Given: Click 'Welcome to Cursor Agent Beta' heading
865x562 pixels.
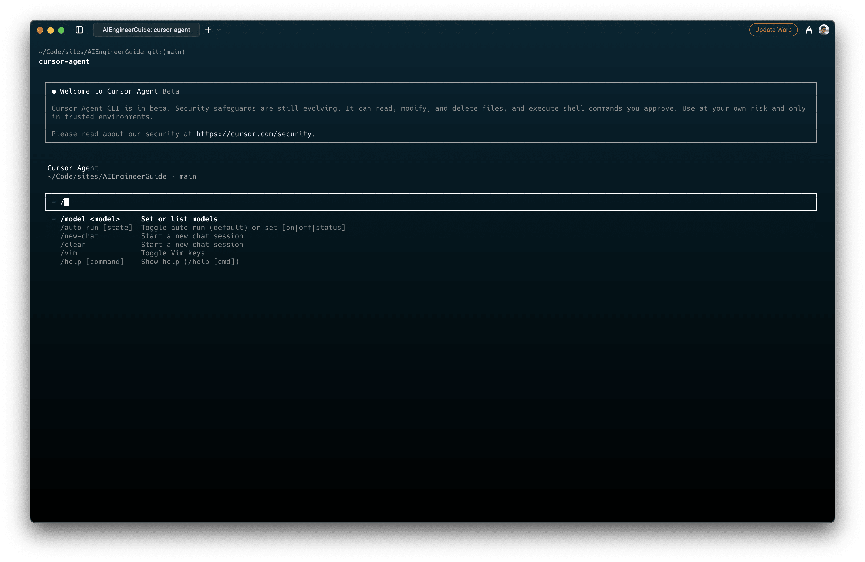Looking at the screenshot, I should (120, 92).
